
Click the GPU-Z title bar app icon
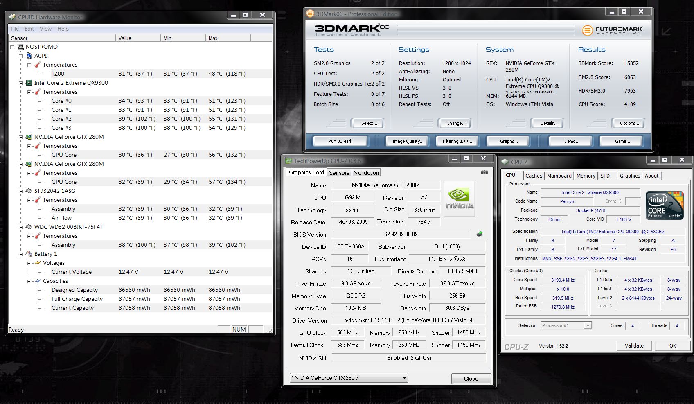[x=288, y=161]
